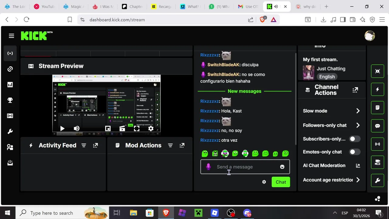Click the first green blob emote in emote bar
This screenshot has height=219, width=389.
[x=205, y=154]
